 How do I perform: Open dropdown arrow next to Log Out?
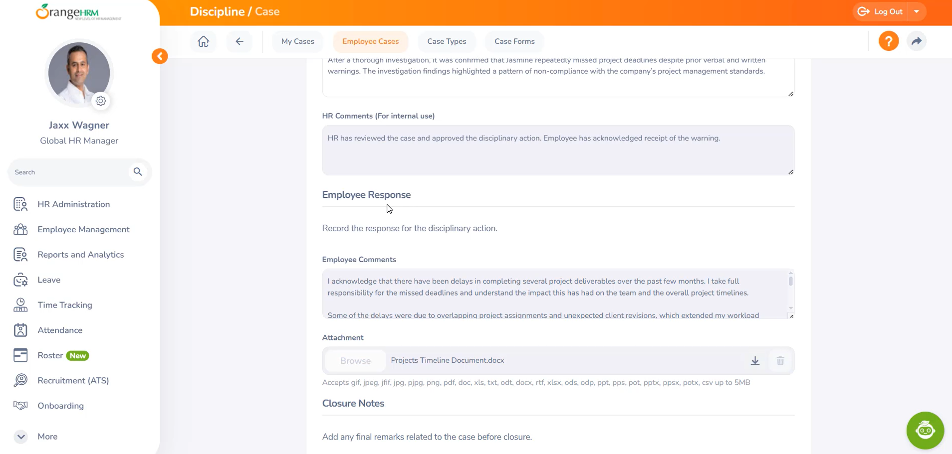tap(917, 11)
